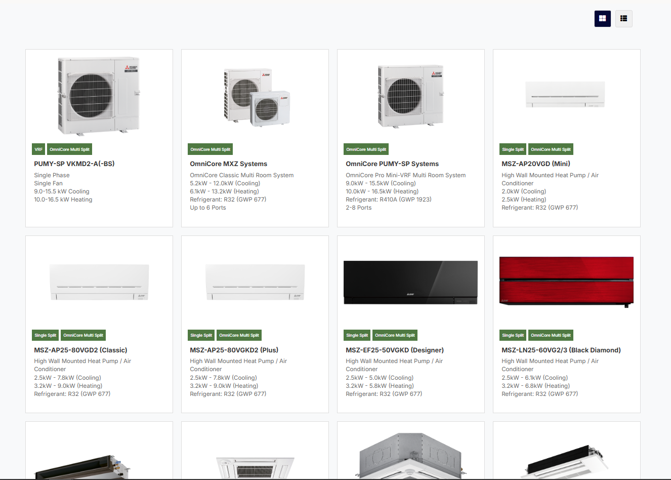The width and height of the screenshot is (671, 480).
Task: Open the MSZ-AP25-80VGD2 (Classic) title link
Action: pos(80,350)
